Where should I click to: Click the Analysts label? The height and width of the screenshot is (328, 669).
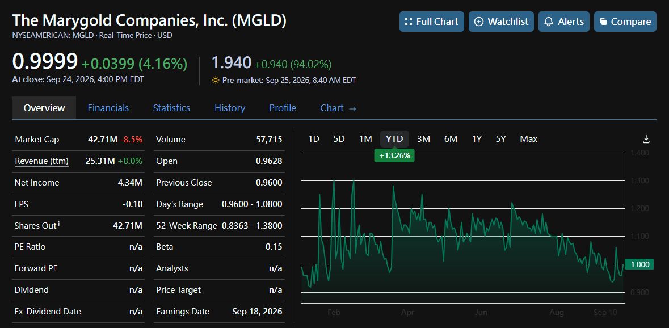[x=172, y=268]
